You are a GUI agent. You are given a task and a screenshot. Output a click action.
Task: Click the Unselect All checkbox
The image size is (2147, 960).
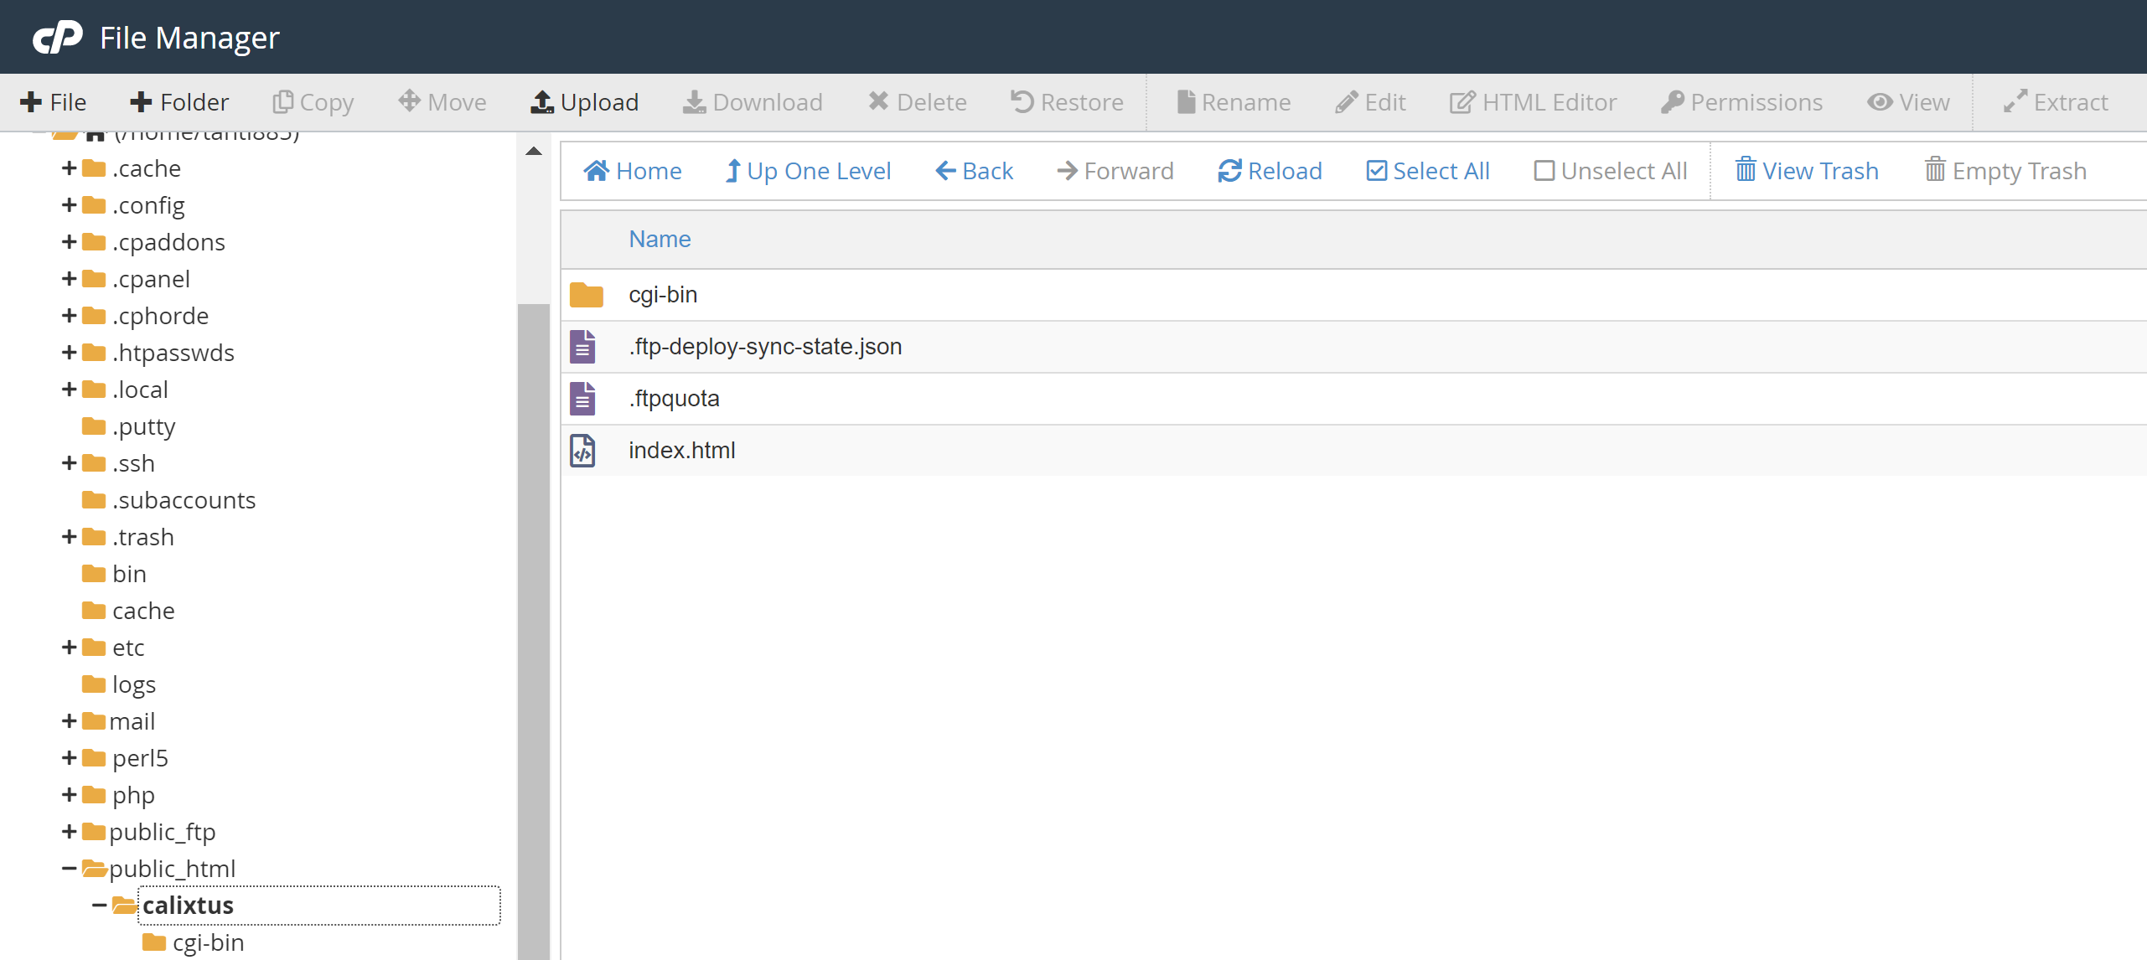coord(1544,171)
